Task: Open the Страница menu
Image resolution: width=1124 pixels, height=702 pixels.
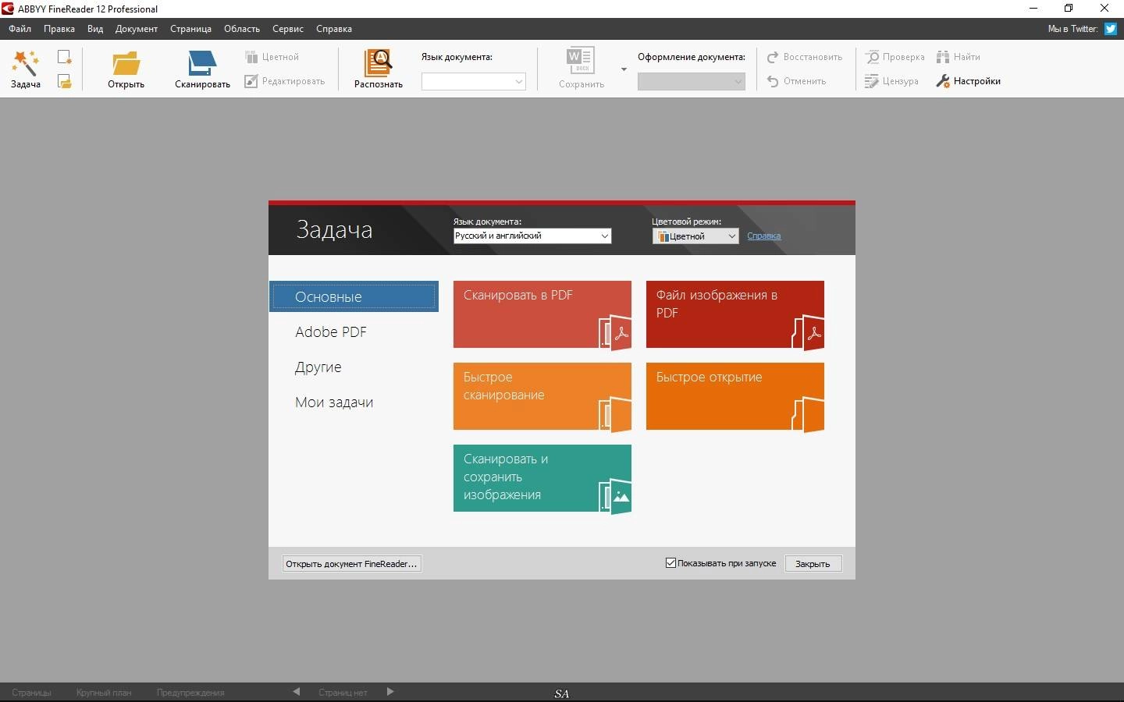Action: click(190, 29)
